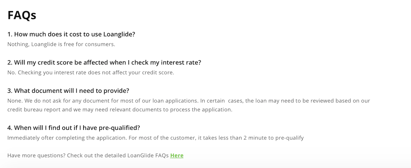Click answer "Immediately ofter completing the application"
This screenshot has width=411, height=168.
pos(67,138)
